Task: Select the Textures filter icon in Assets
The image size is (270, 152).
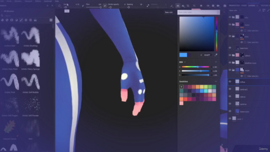Action: coord(30,20)
